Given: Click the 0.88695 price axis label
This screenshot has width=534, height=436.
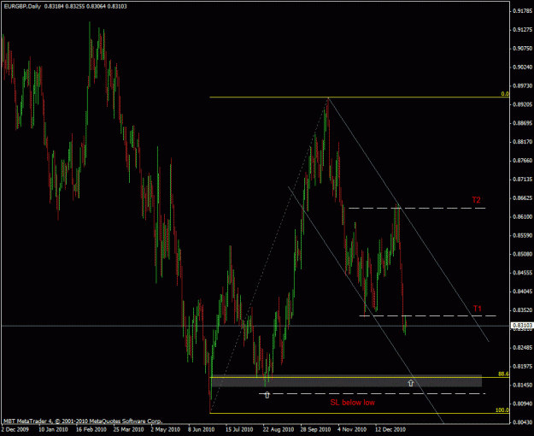Looking at the screenshot, I should point(523,123).
